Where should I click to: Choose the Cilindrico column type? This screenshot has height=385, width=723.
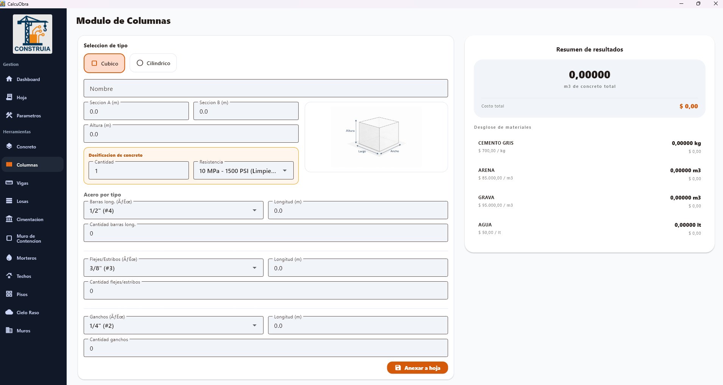click(x=153, y=63)
